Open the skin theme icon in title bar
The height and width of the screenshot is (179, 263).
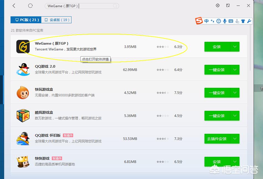pos(218,6)
